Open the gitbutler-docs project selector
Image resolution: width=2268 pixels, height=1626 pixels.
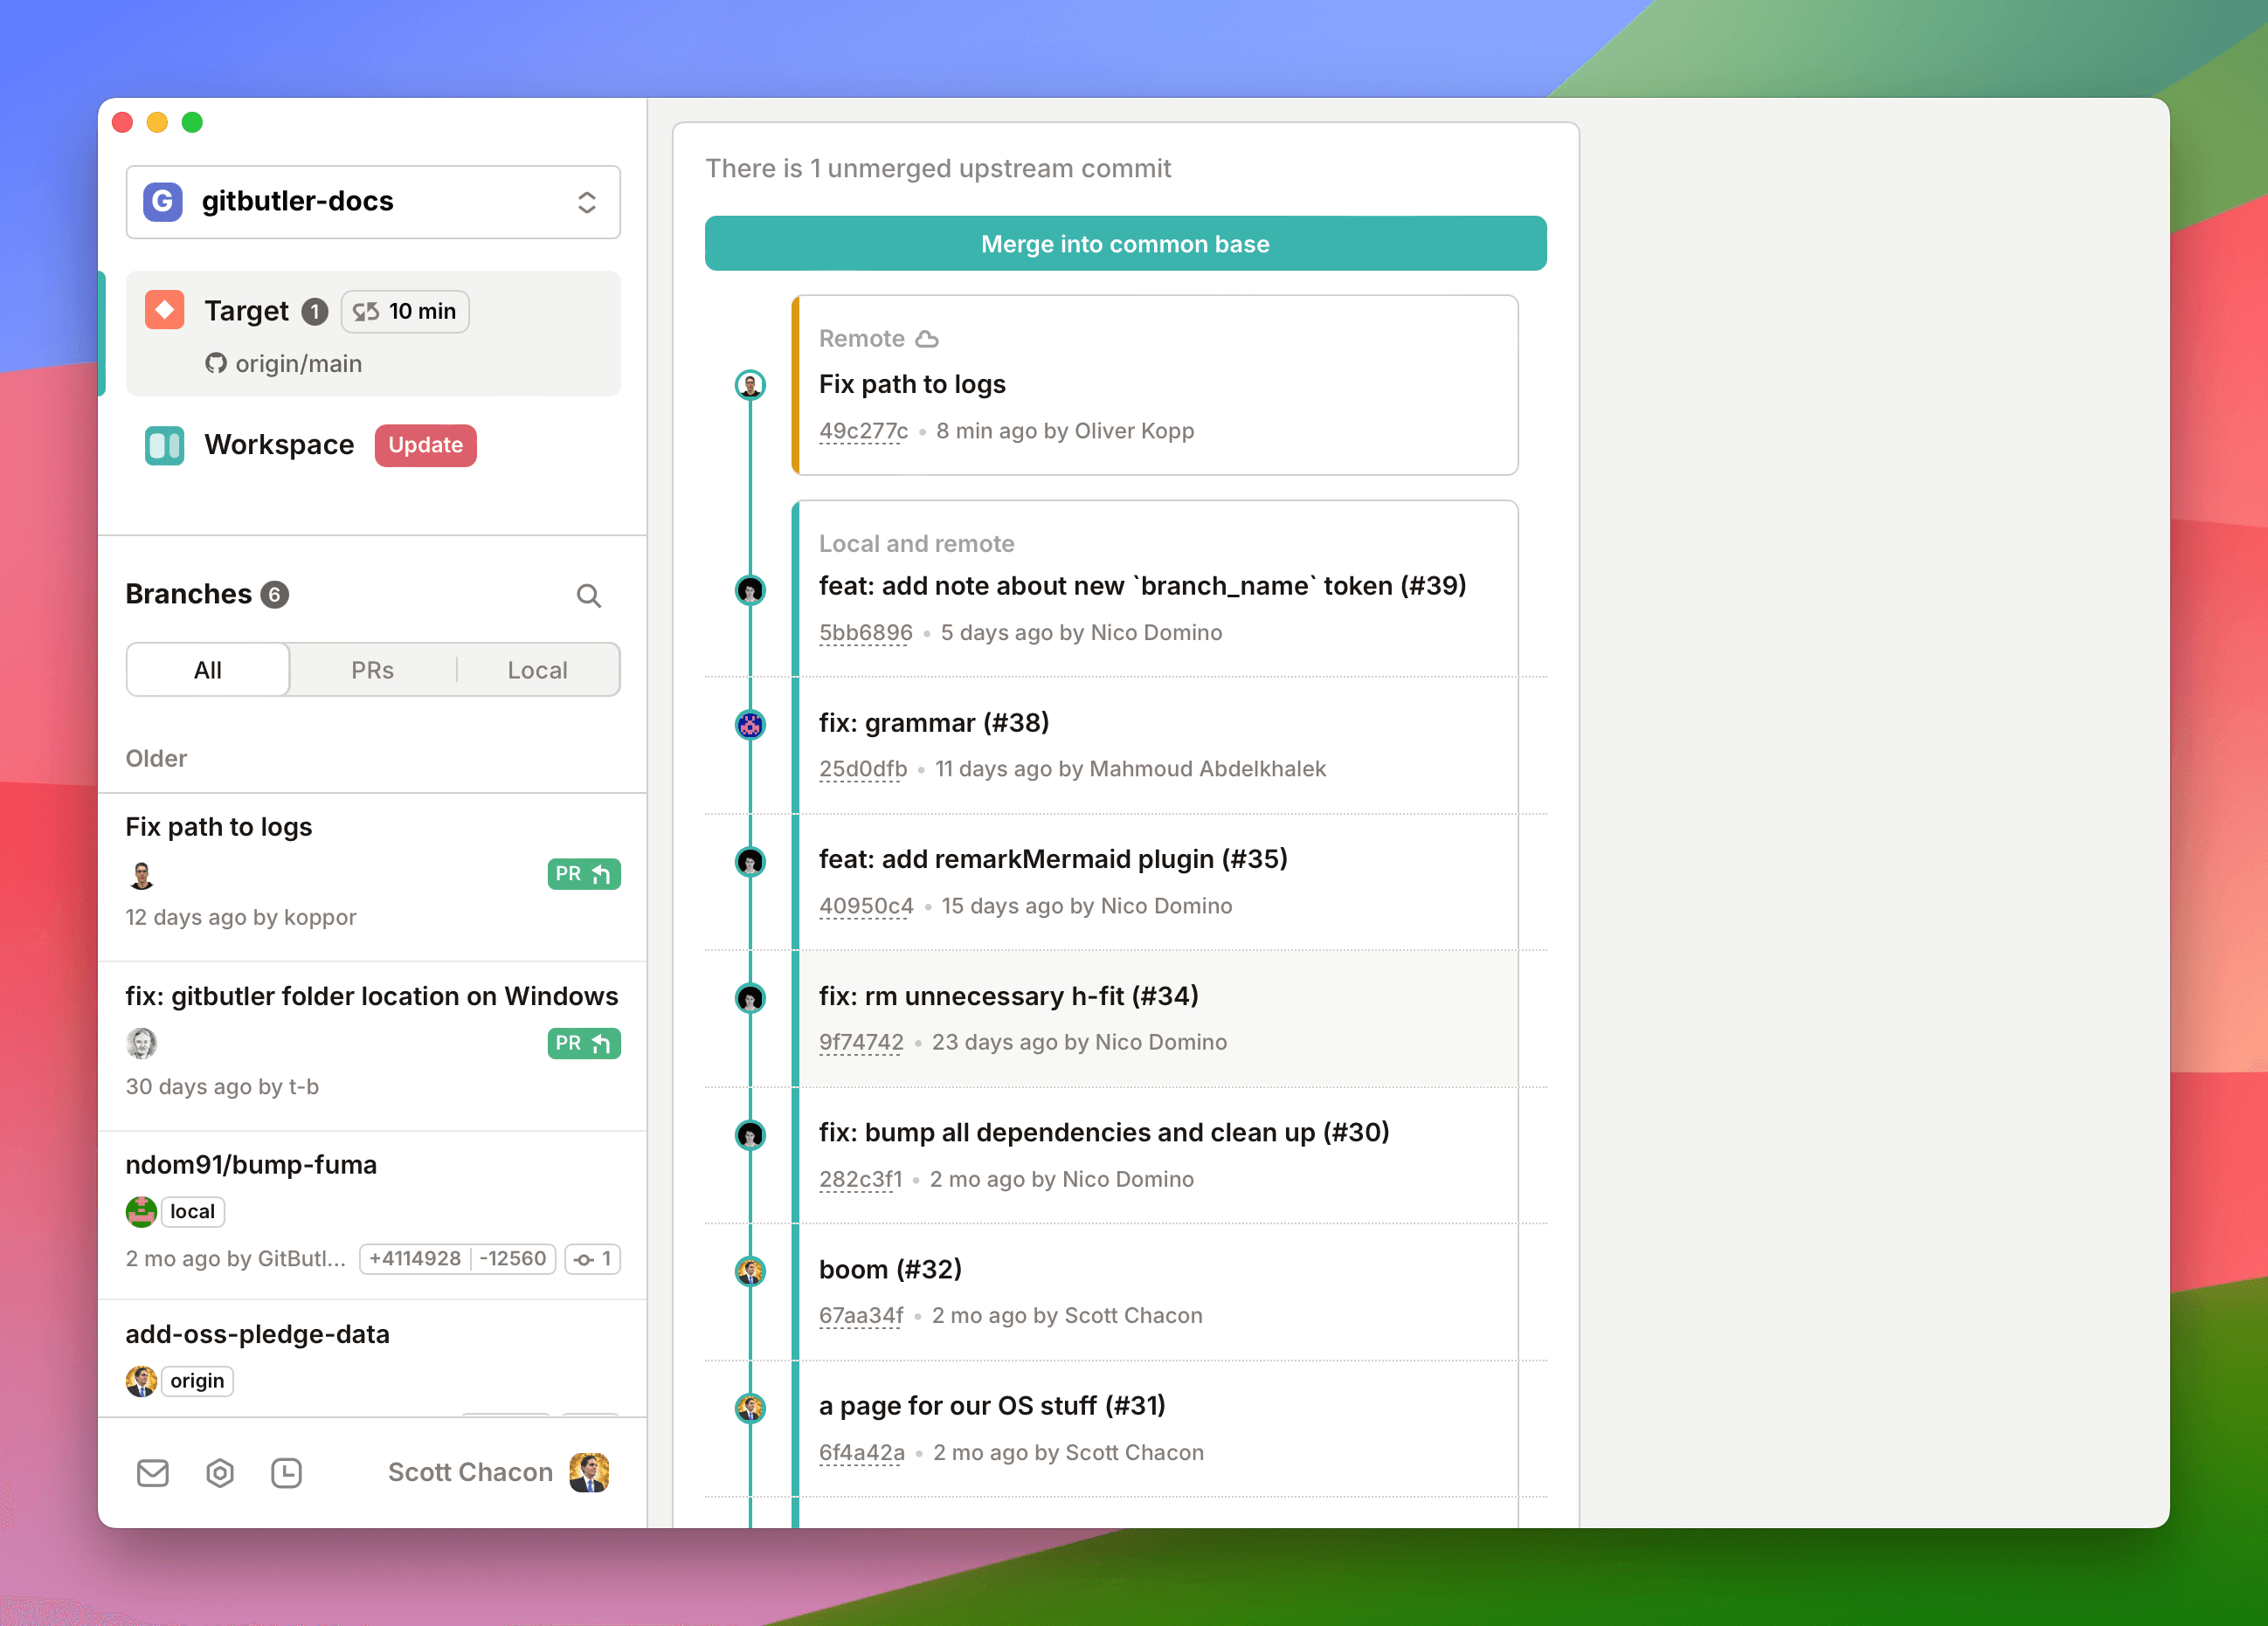[373, 202]
